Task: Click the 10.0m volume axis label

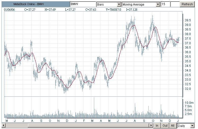Action: click(x=189, y=103)
